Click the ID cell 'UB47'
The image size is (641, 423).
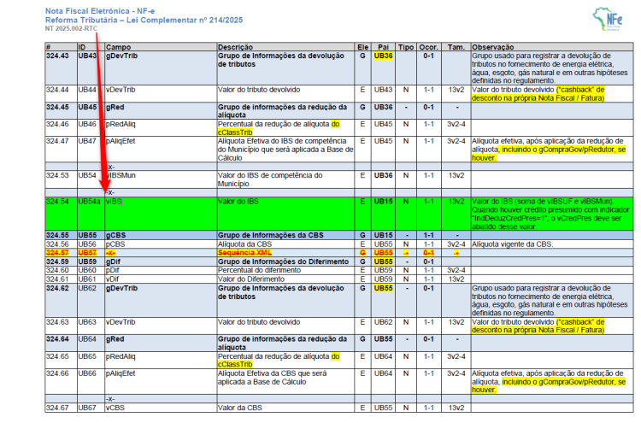[87, 141]
